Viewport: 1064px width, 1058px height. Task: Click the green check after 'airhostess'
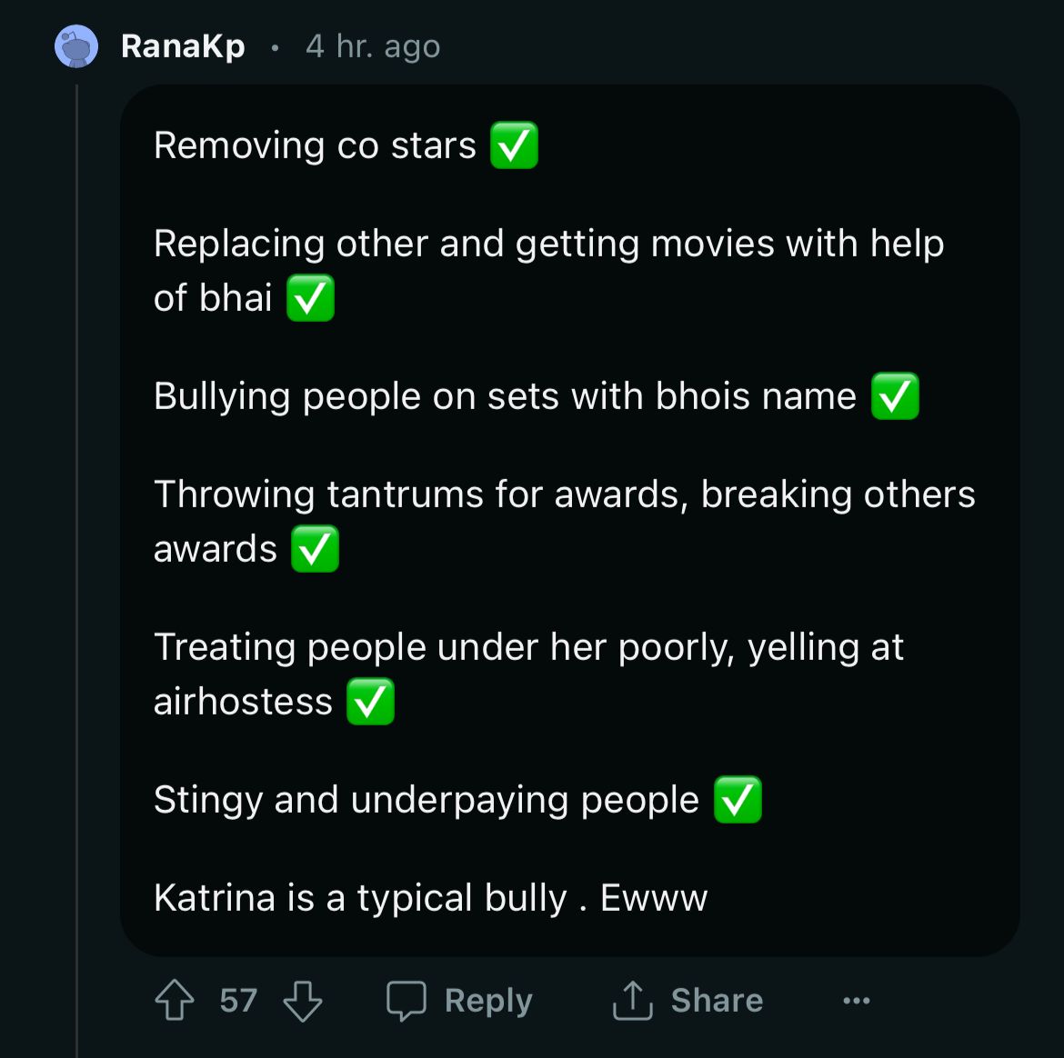[370, 702]
